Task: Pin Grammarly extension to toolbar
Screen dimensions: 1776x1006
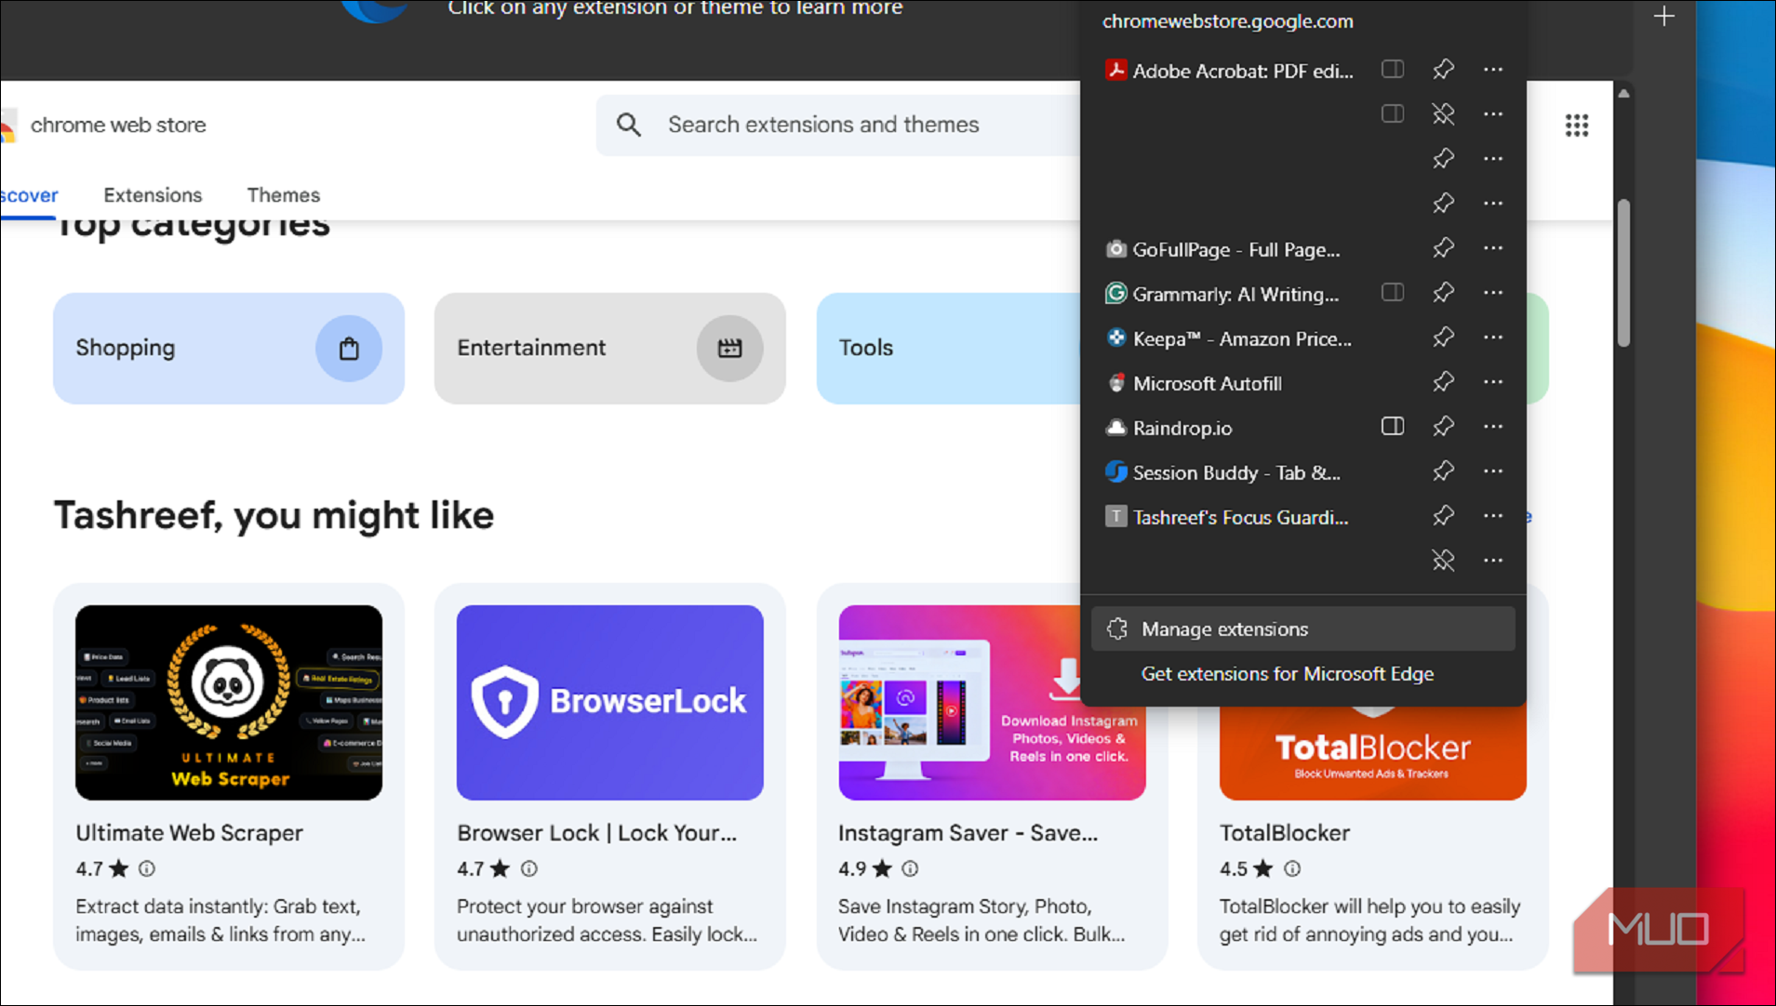Action: 1443,293
